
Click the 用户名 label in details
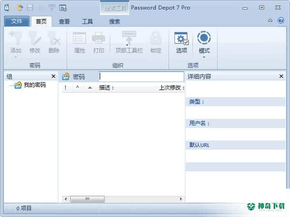199,123
